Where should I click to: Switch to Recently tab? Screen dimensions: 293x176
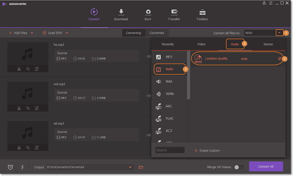(168, 44)
